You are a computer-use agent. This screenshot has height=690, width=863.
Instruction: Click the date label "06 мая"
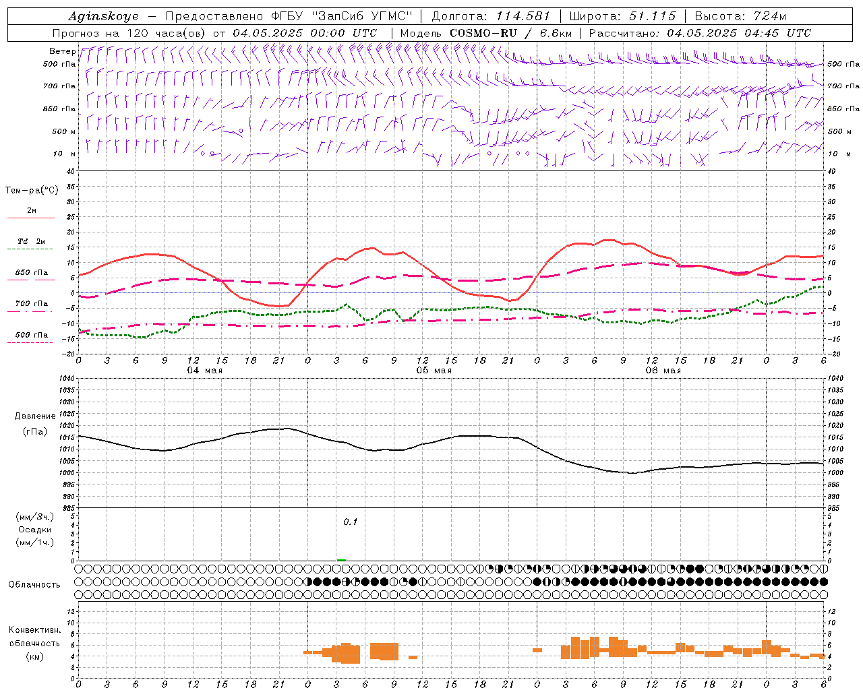tap(663, 371)
